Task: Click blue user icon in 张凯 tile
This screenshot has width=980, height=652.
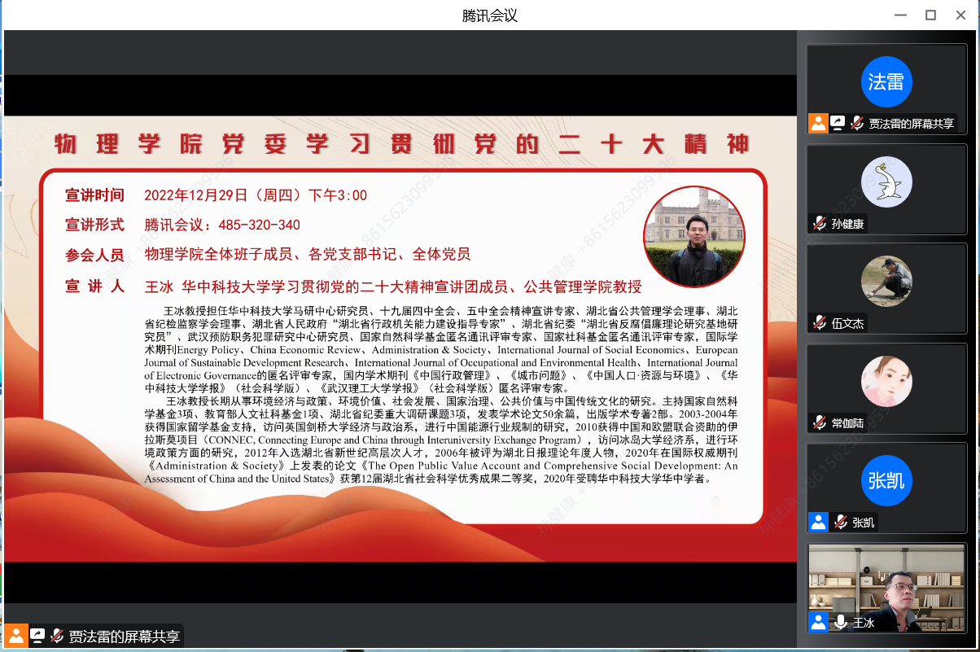Action: coord(818,523)
